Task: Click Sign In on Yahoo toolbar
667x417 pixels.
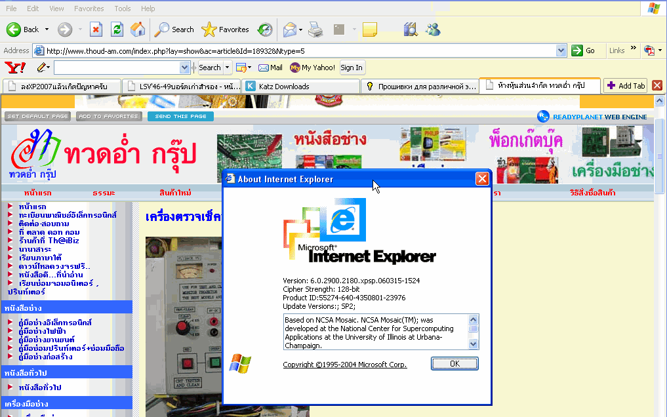Action: pos(352,68)
